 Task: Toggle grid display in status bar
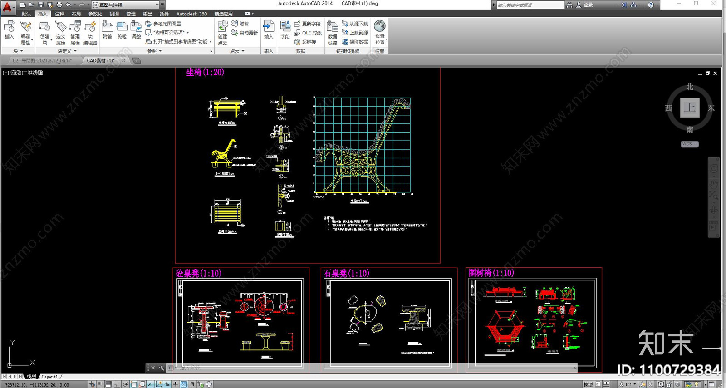click(108, 384)
